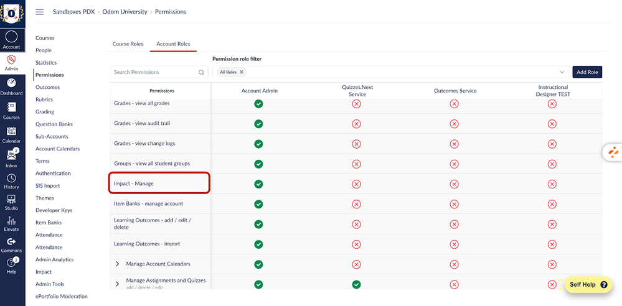The width and height of the screenshot is (622, 306).
Task: Click the hamburger menu icon
Action: tap(40, 12)
